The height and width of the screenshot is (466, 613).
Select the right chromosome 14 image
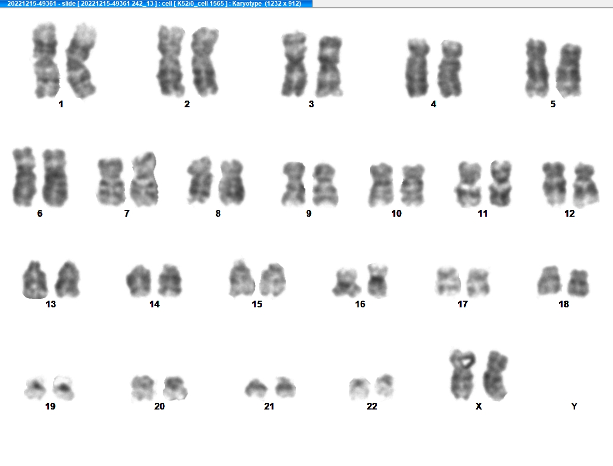click(170, 280)
